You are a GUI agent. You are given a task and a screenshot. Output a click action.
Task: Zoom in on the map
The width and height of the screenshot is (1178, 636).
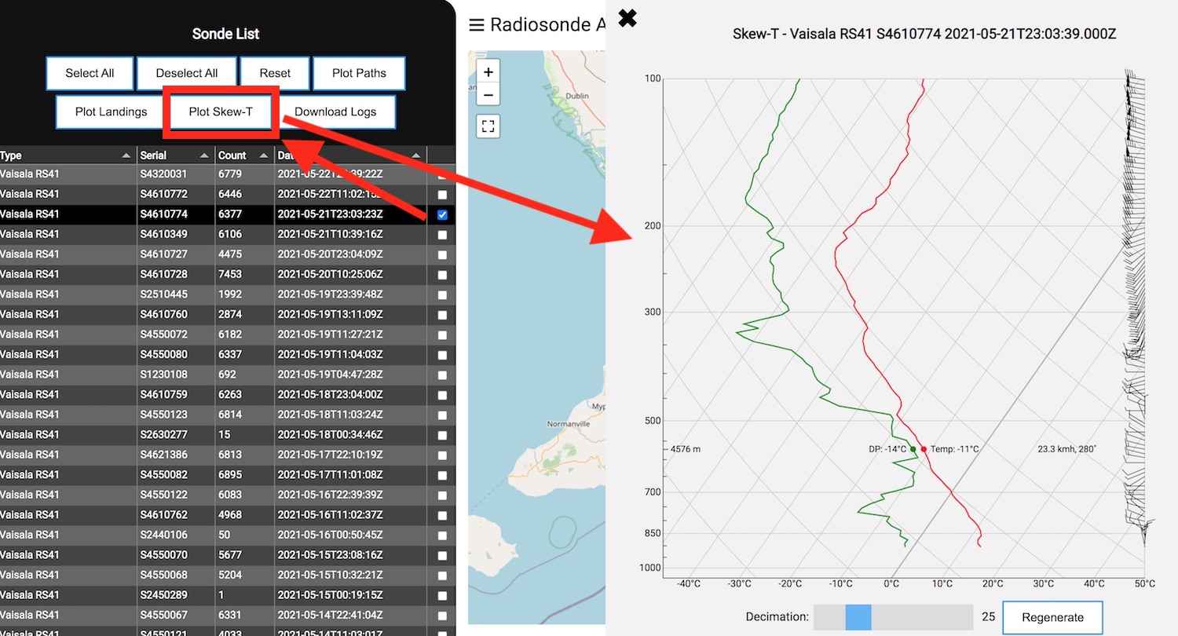click(488, 71)
